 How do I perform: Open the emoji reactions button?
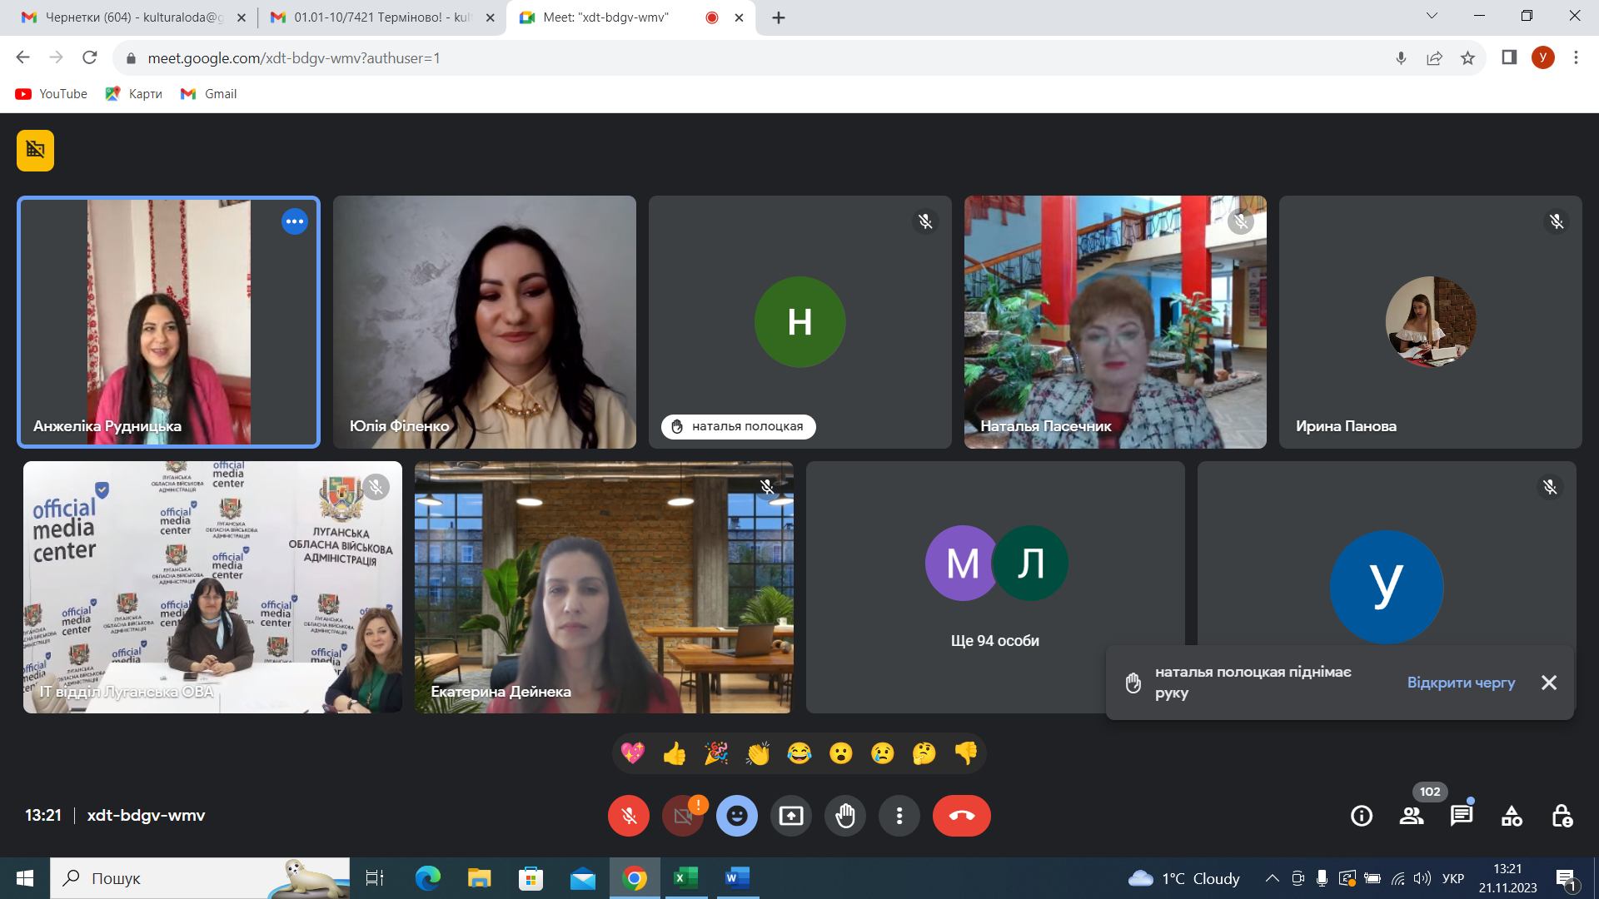click(737, 816)
